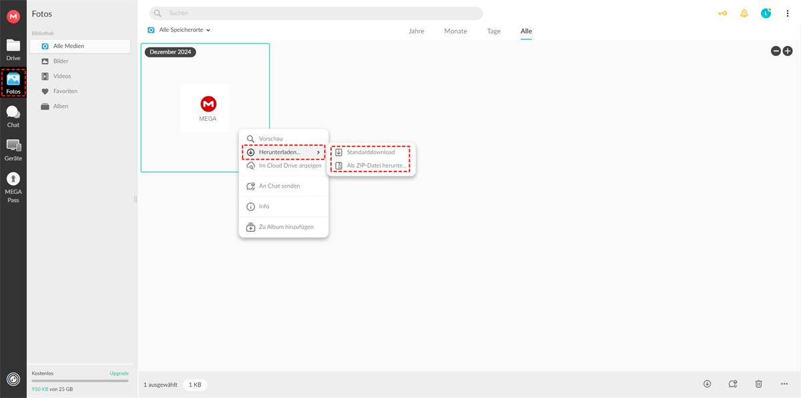Open MEGA Pass
Viewport: 801px width, 398px height.
point(13,188)
